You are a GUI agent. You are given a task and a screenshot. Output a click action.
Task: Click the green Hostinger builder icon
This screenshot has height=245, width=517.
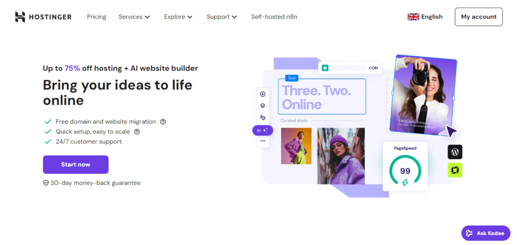(455, 170)
